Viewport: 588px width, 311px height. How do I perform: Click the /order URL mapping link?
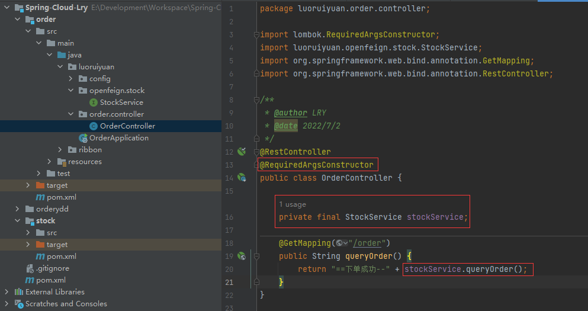pos(367,243)
